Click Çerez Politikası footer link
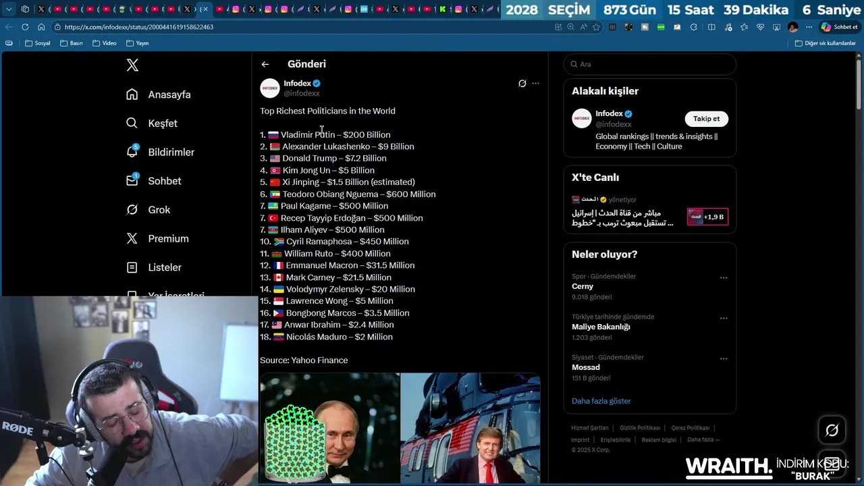The image size is (864, 486). 690,428
